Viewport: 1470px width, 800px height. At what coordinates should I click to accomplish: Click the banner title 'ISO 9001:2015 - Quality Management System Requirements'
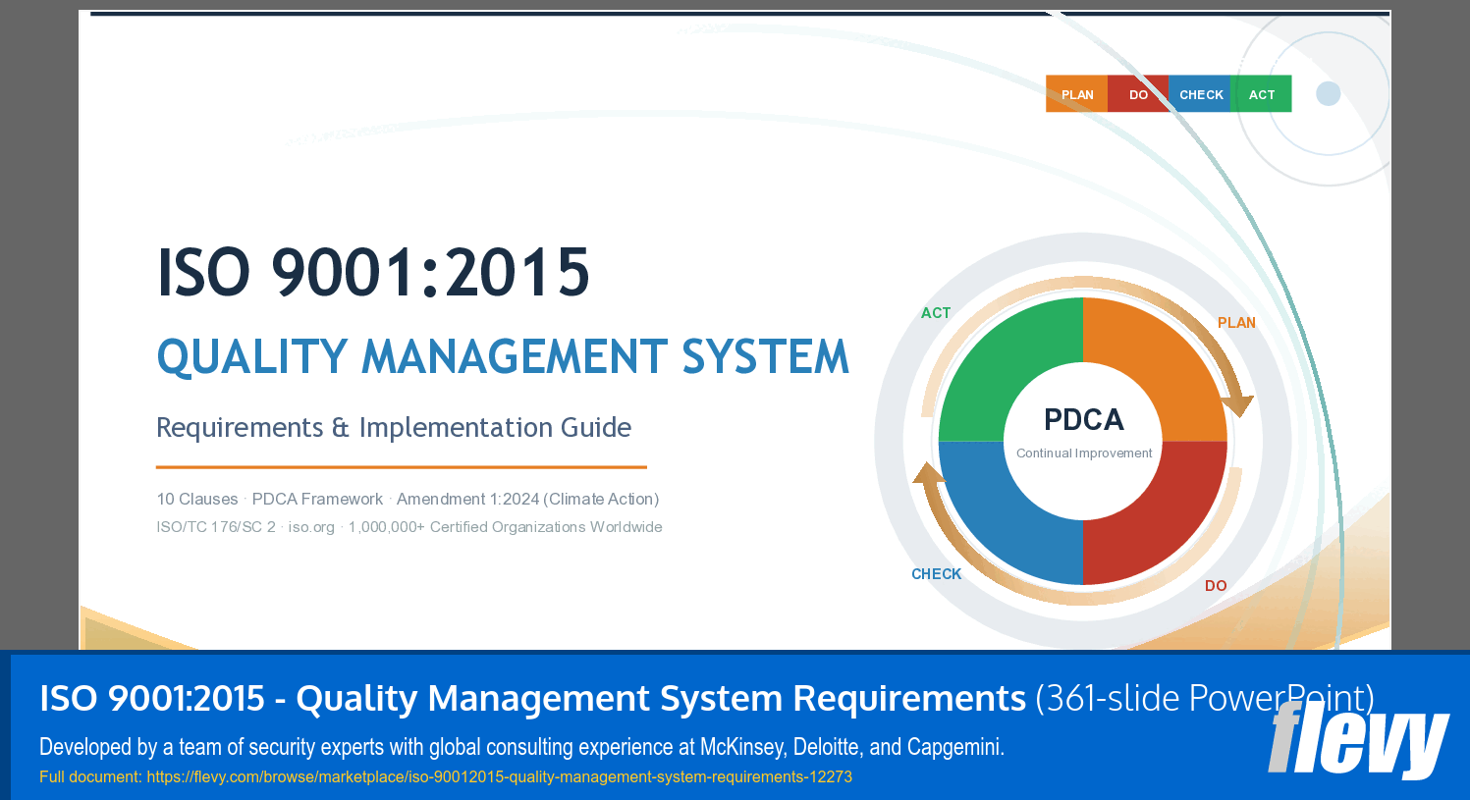pyautogui.click(x=532, y=698)
